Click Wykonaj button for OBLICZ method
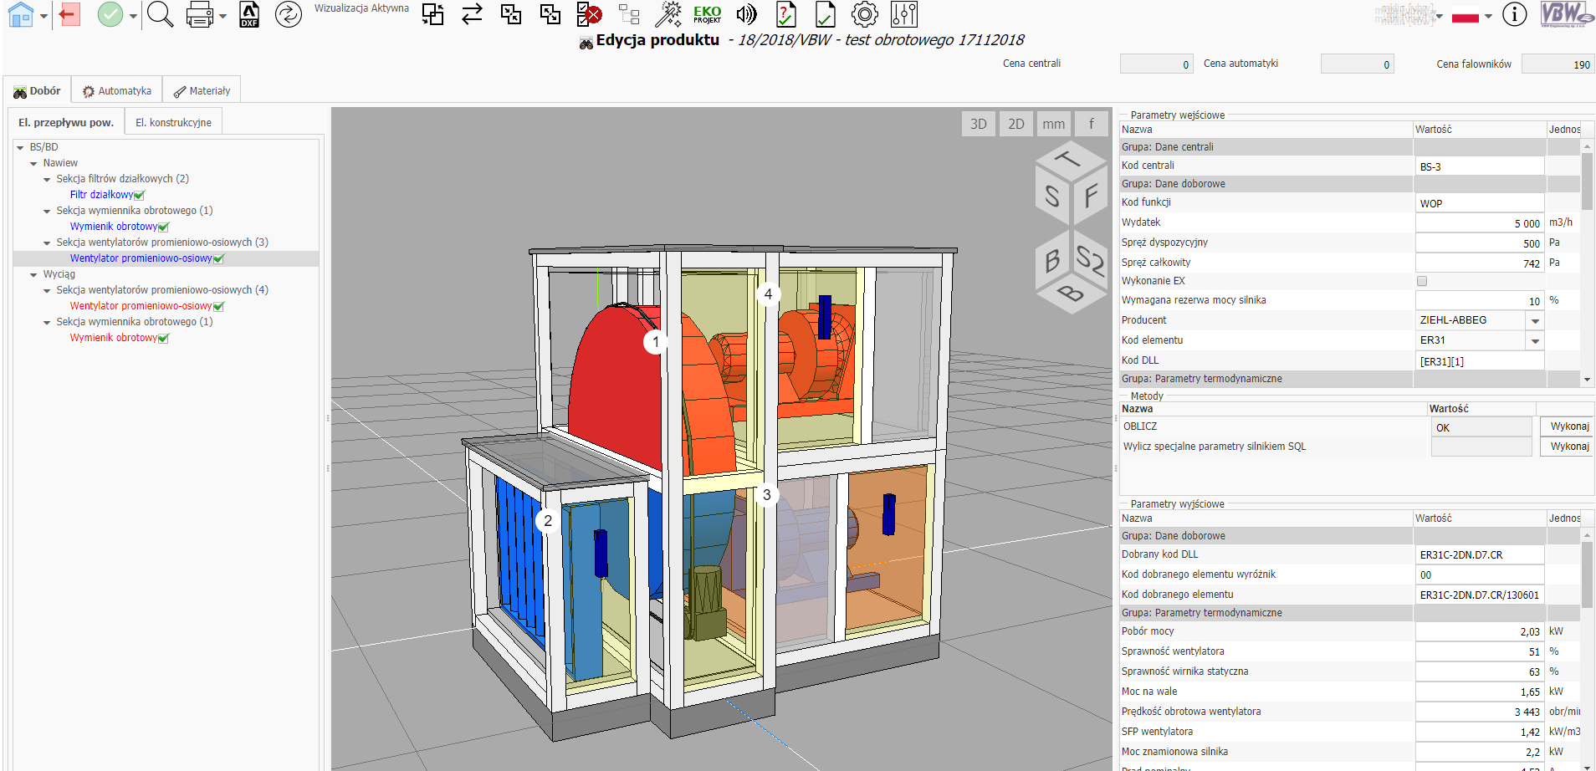 [x=1568, y=426]
